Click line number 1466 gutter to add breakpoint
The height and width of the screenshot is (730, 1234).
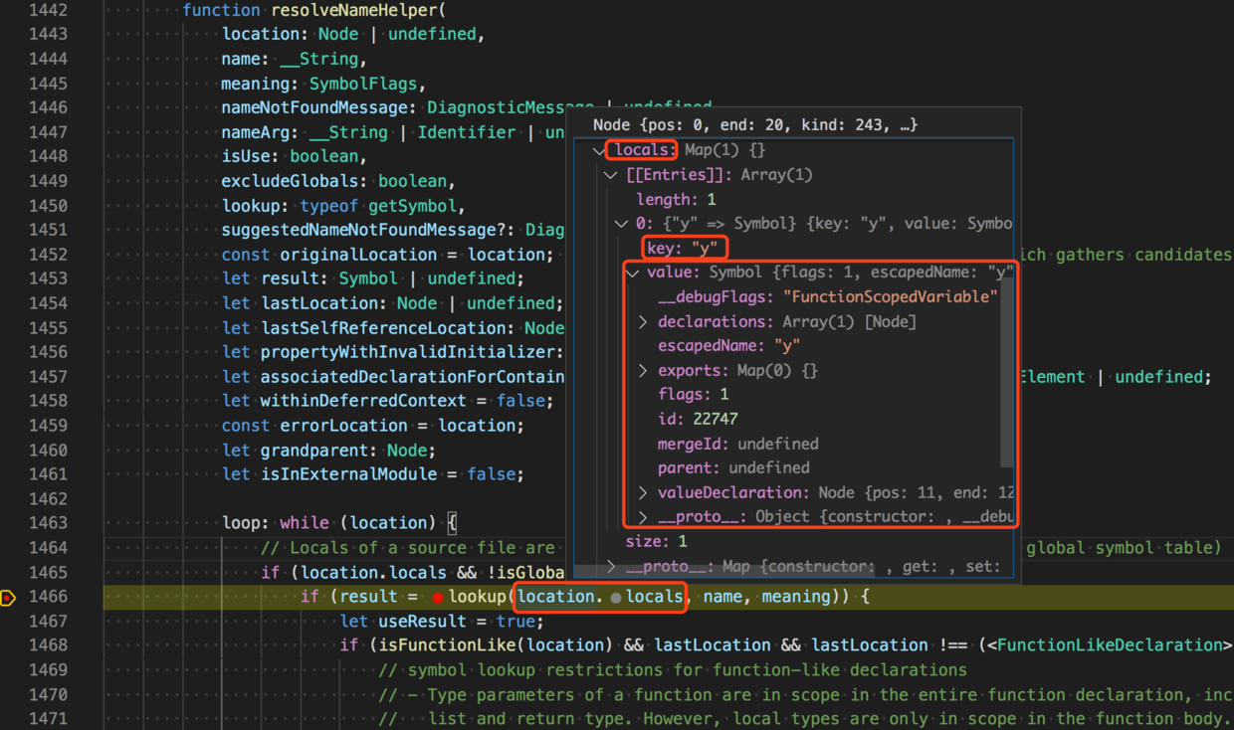(50, 597)
